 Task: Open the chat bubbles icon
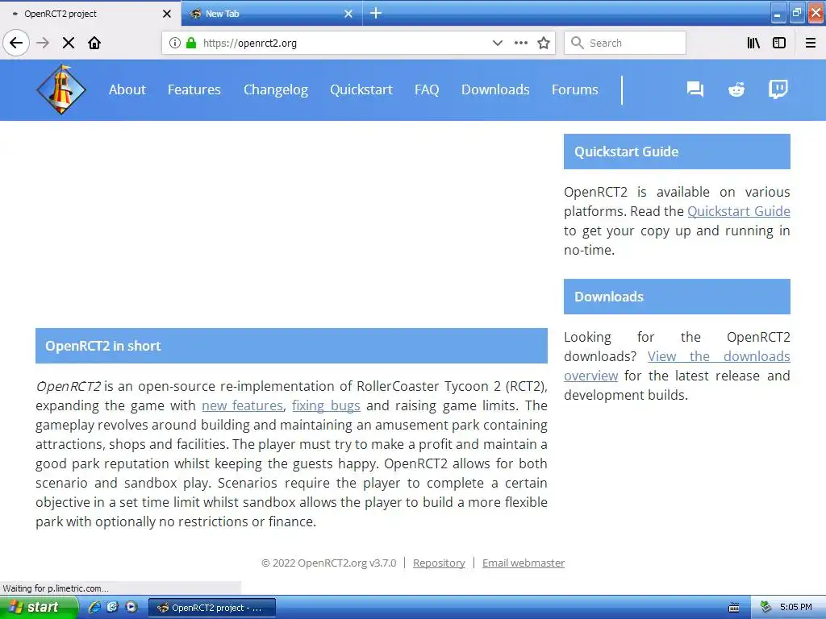tap(695, 89)
